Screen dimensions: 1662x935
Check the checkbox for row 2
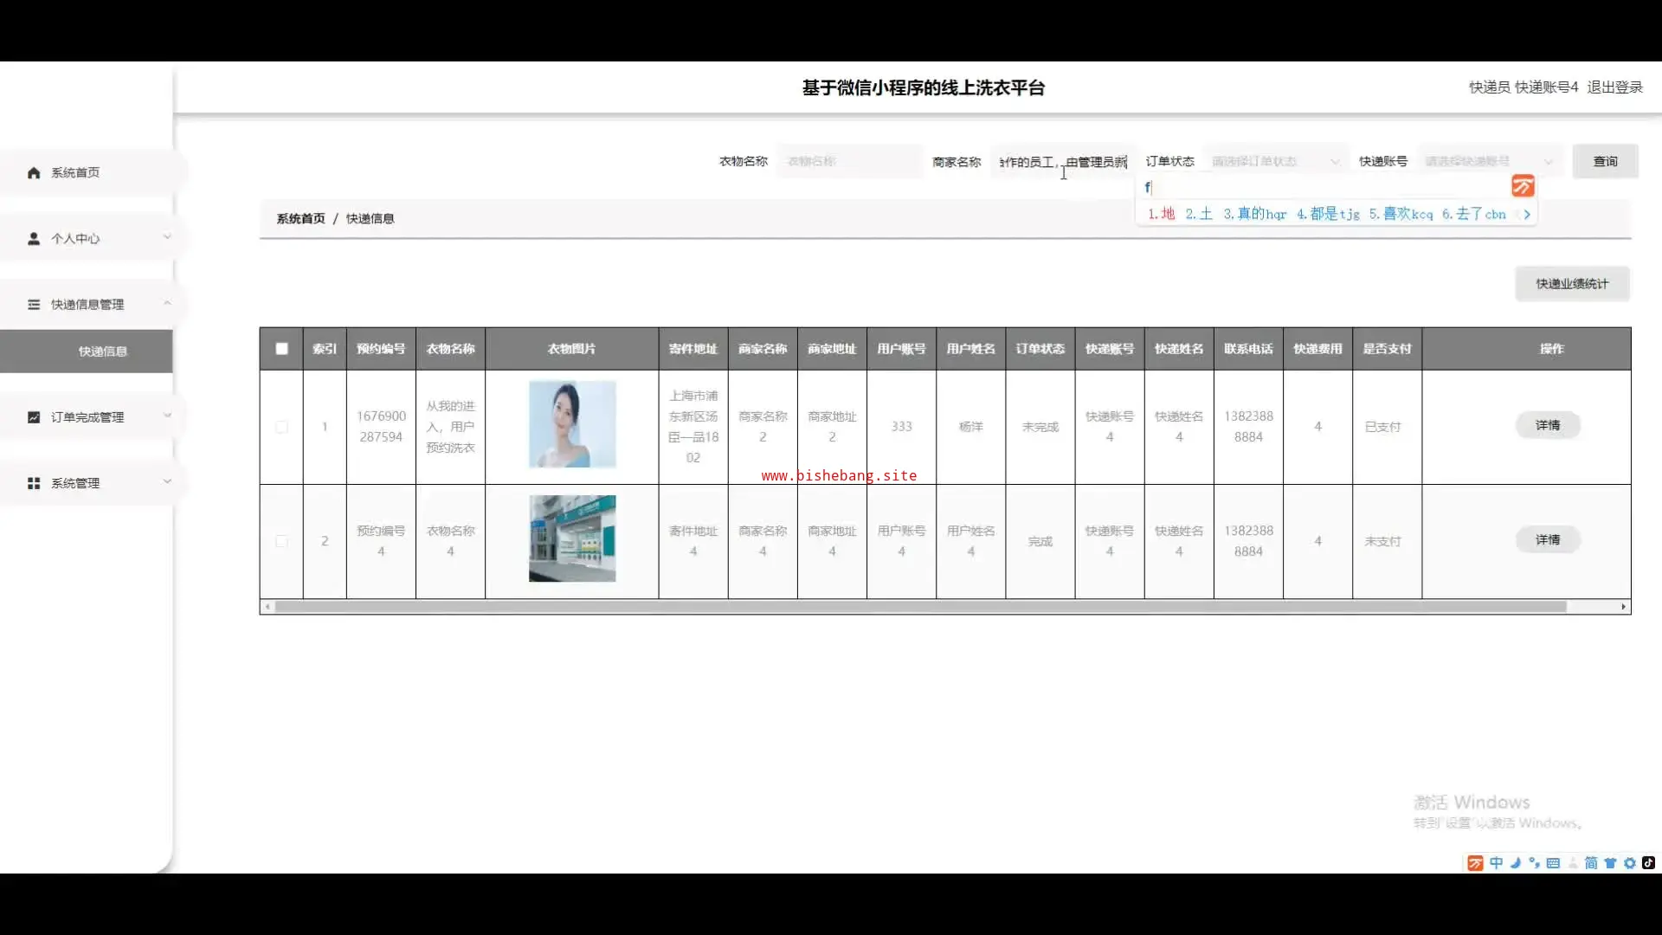(281, 541)
